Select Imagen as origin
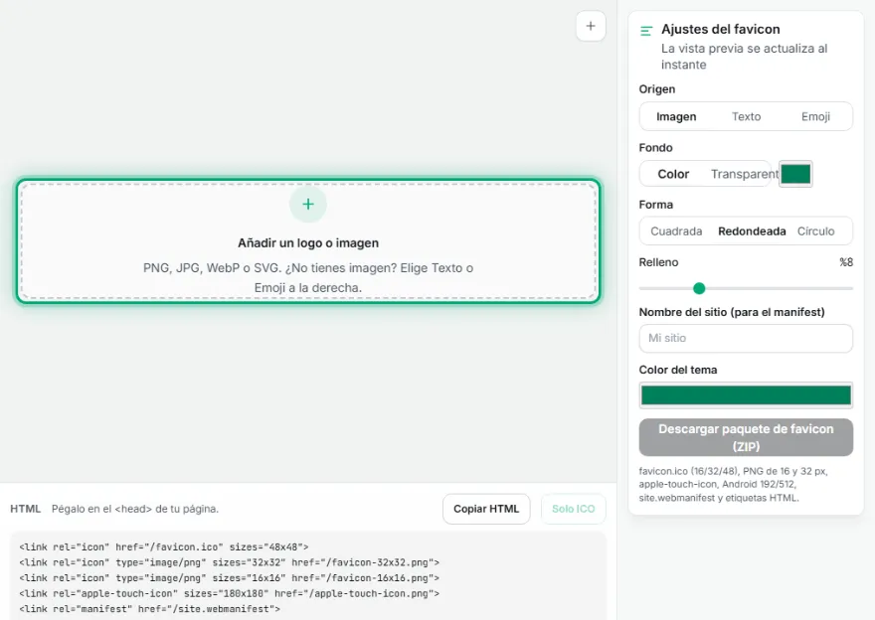Viewport: 875px width, 620px height. pos(676,116)
